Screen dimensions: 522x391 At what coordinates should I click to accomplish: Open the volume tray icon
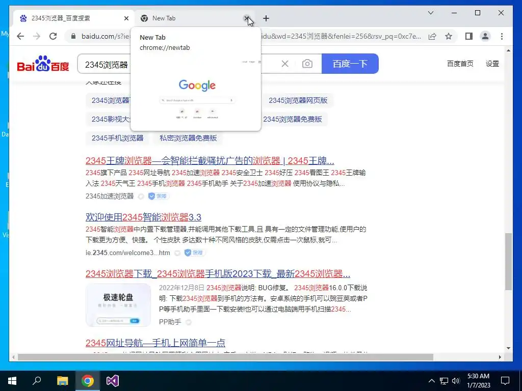(x=456, y=381)
